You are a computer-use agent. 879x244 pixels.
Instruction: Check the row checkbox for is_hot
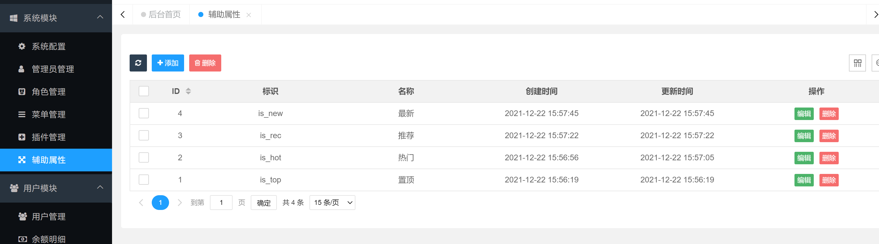coord(144,157)
